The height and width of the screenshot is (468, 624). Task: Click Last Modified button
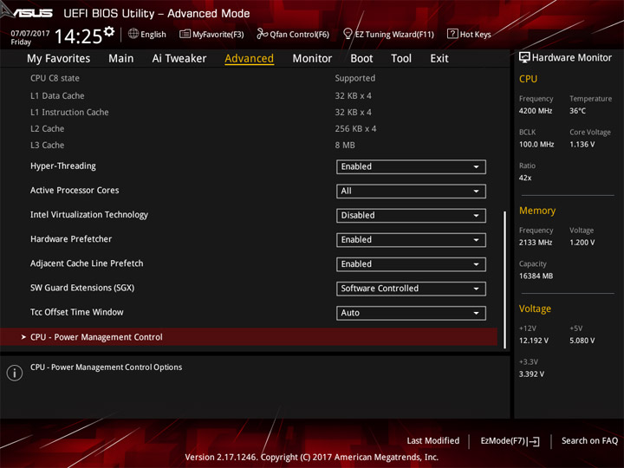click(x=433, y=441)
